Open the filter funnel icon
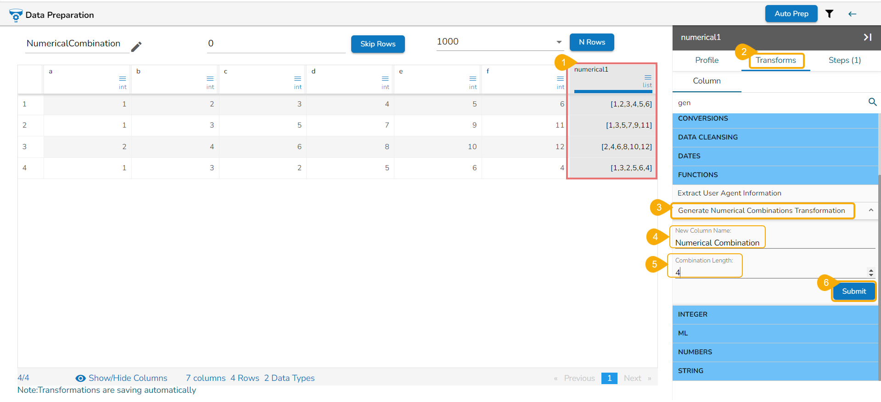Image resolution: width=881 pixels, height=402 pixels. tap(829, 14)
